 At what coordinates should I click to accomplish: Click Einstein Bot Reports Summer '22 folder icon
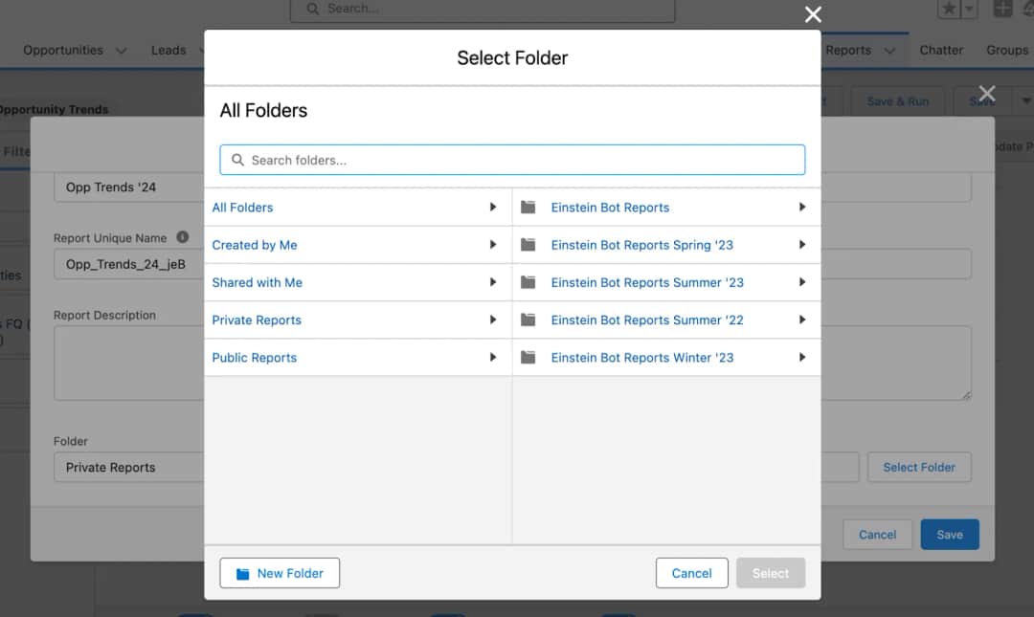coord(528,320)
